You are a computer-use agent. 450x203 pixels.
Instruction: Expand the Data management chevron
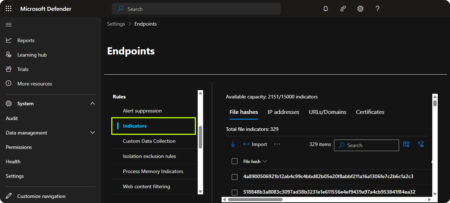pyautogui.click(x=93, y=133)
